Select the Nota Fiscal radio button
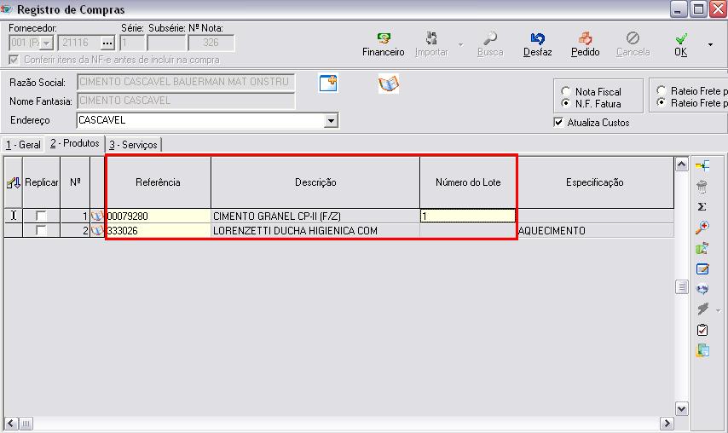Image resolution: width=728 pixels, height=433 pixels. (x=566, y=91)
